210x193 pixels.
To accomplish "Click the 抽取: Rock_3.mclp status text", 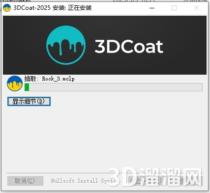I will [49, 79].
